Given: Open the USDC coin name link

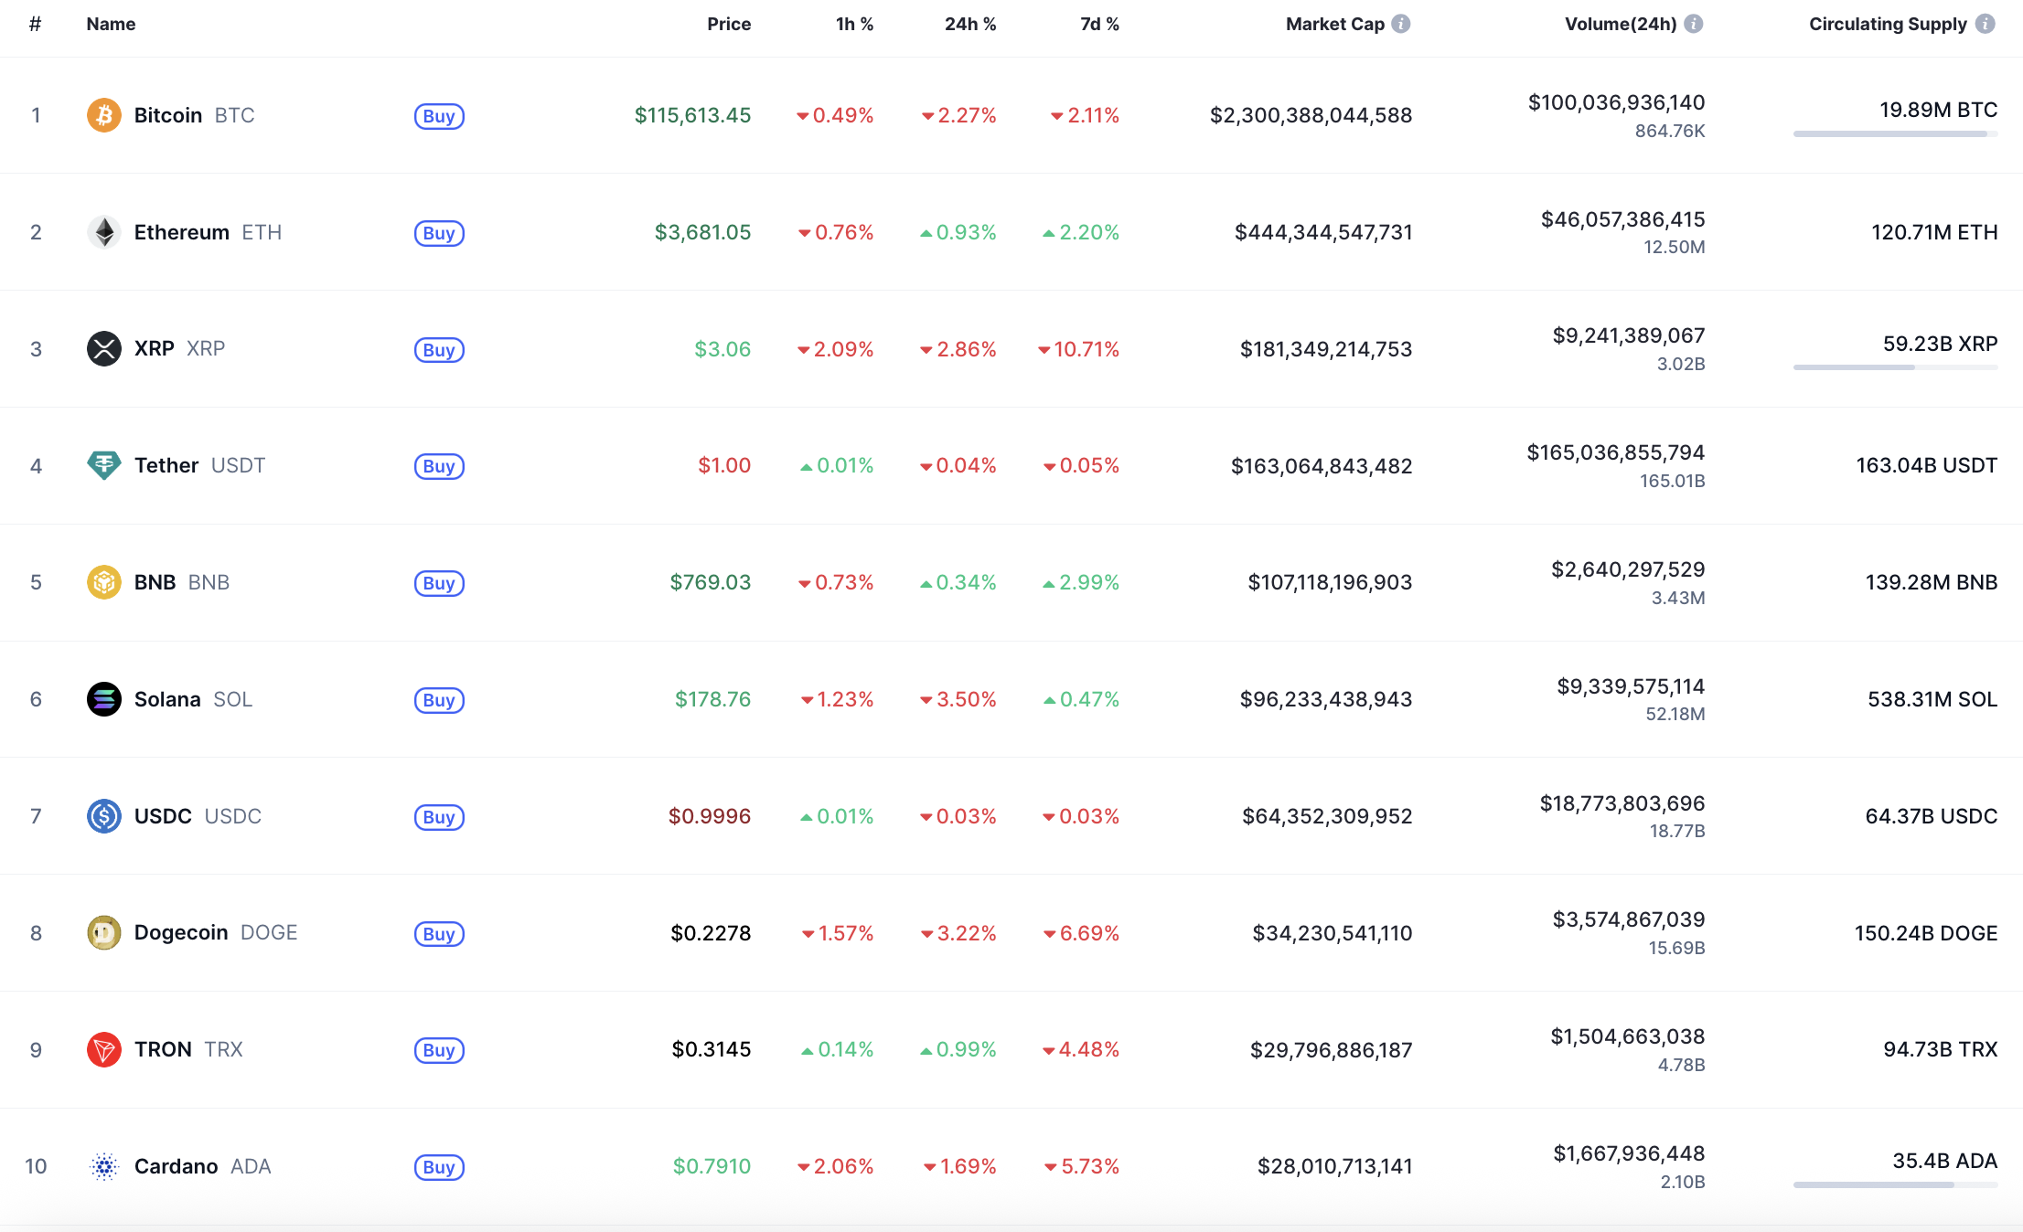Looking at the screenshot, I should point(163,816).
